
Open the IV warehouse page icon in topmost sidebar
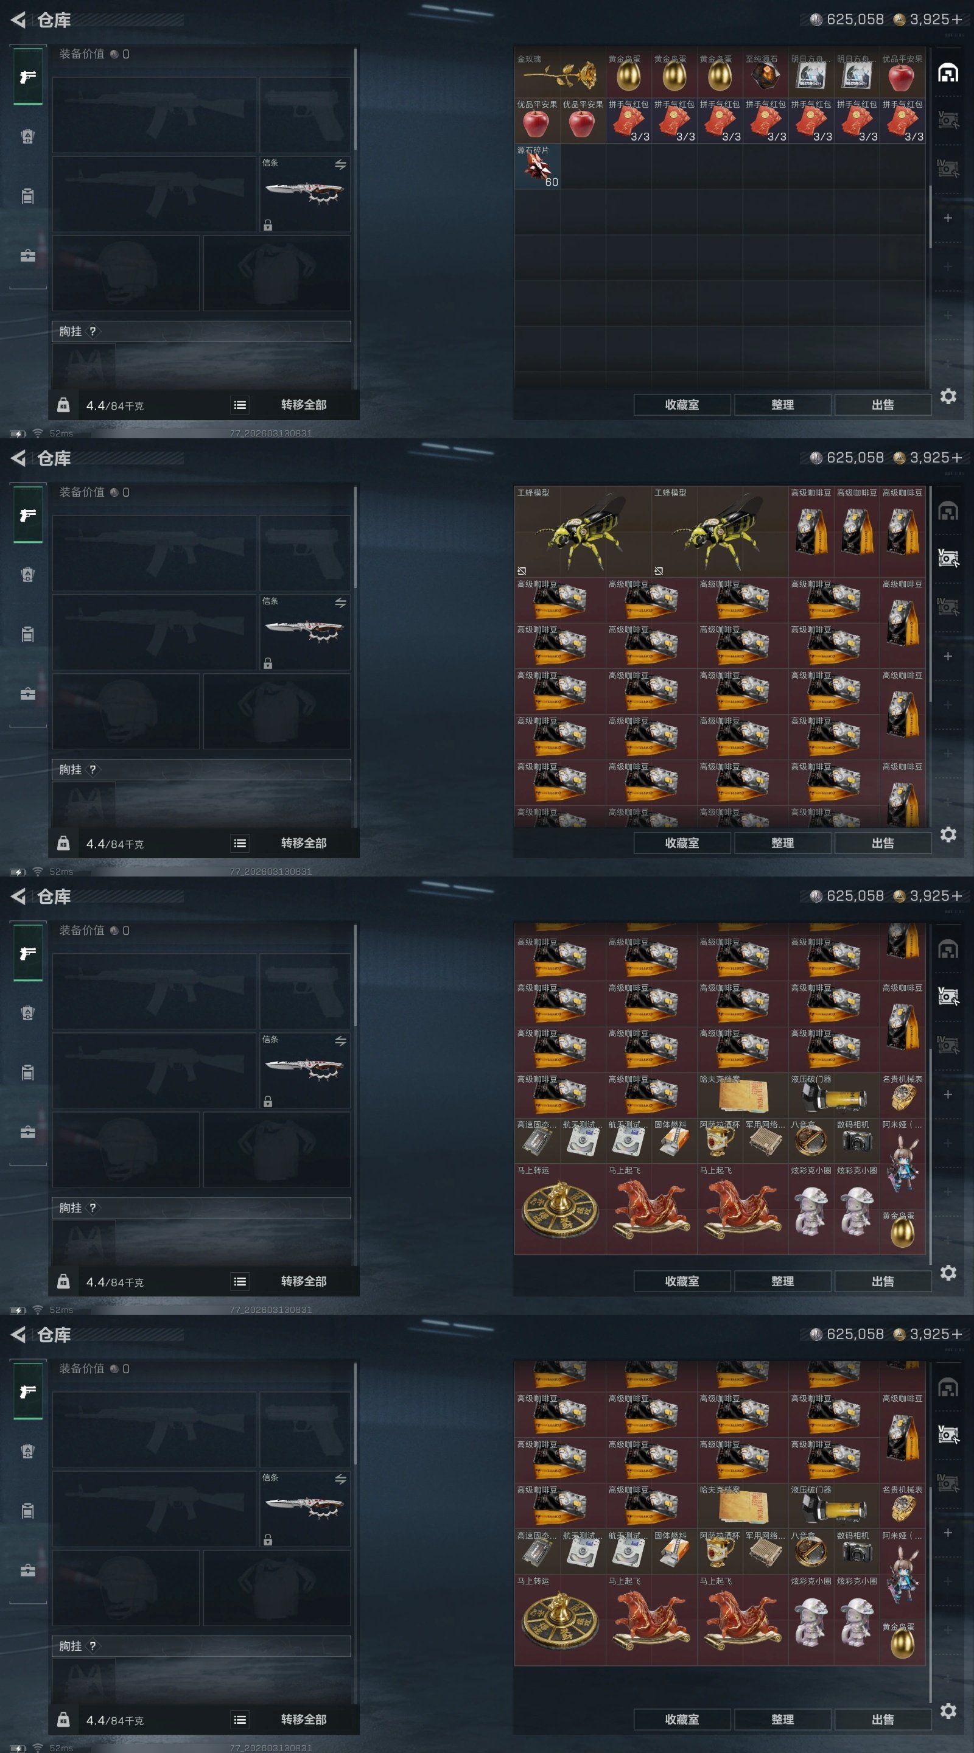click(x=948, y=167)
